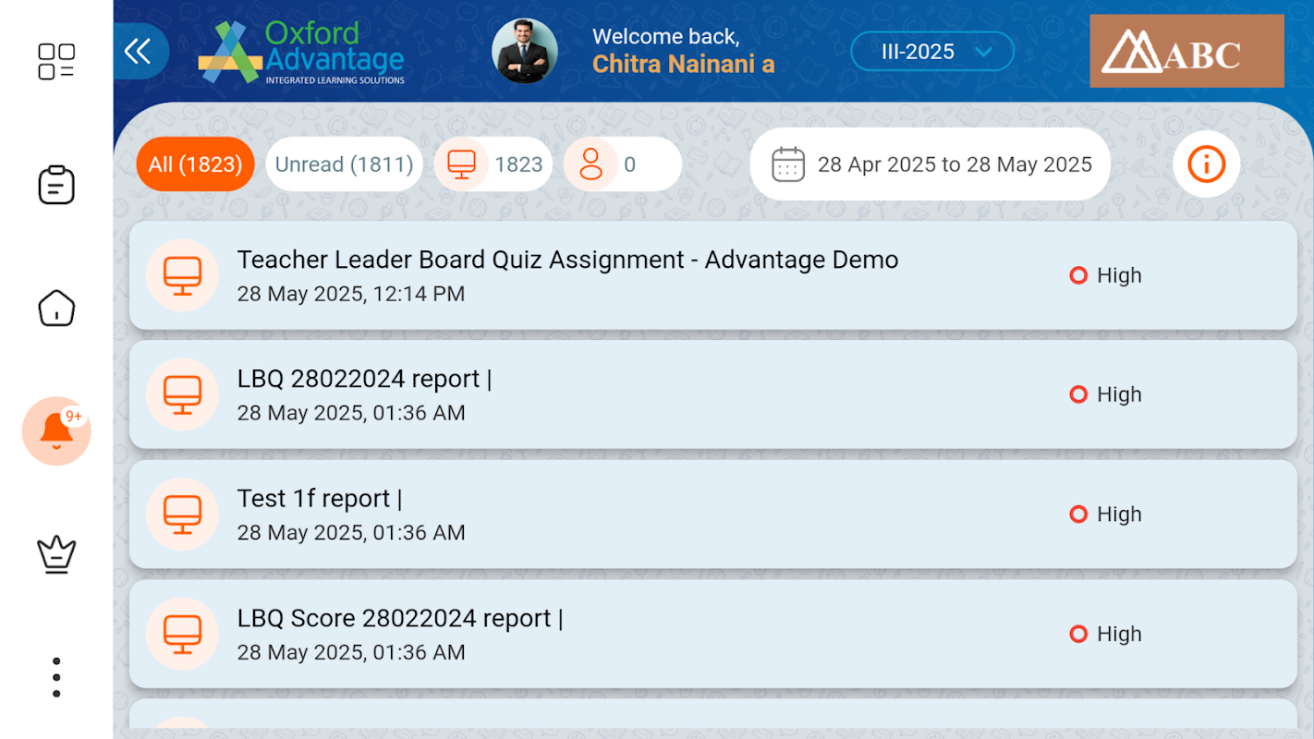The height and width of the screenshot is (739, 1314).
Task: Click the Oxford Advantage logo
Action: pos(301,53)
